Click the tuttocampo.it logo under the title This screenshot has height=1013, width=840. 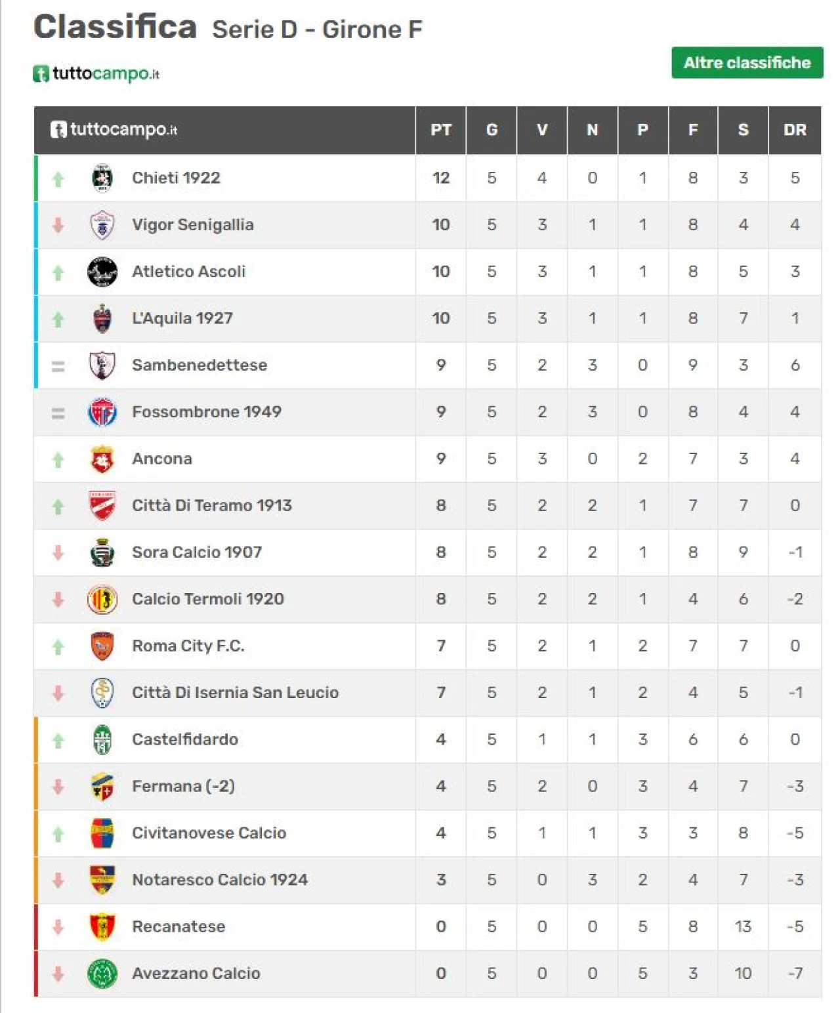click(96, 73)
